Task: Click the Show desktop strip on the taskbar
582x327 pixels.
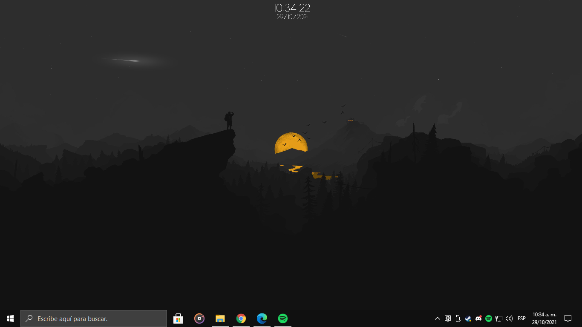Action: [x=581, y=318]
